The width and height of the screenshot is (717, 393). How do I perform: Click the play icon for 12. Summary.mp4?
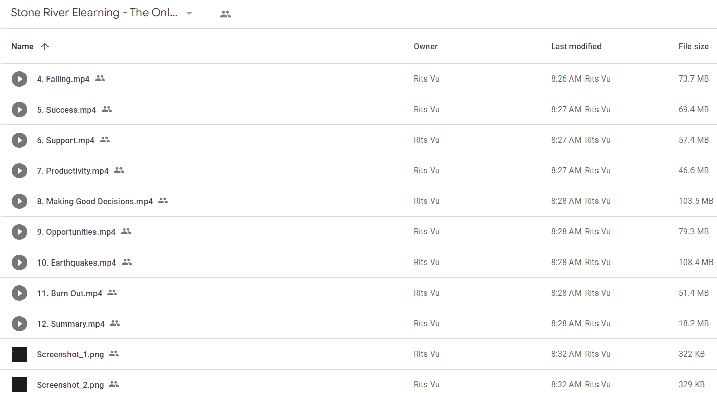(x=19, y=324)
